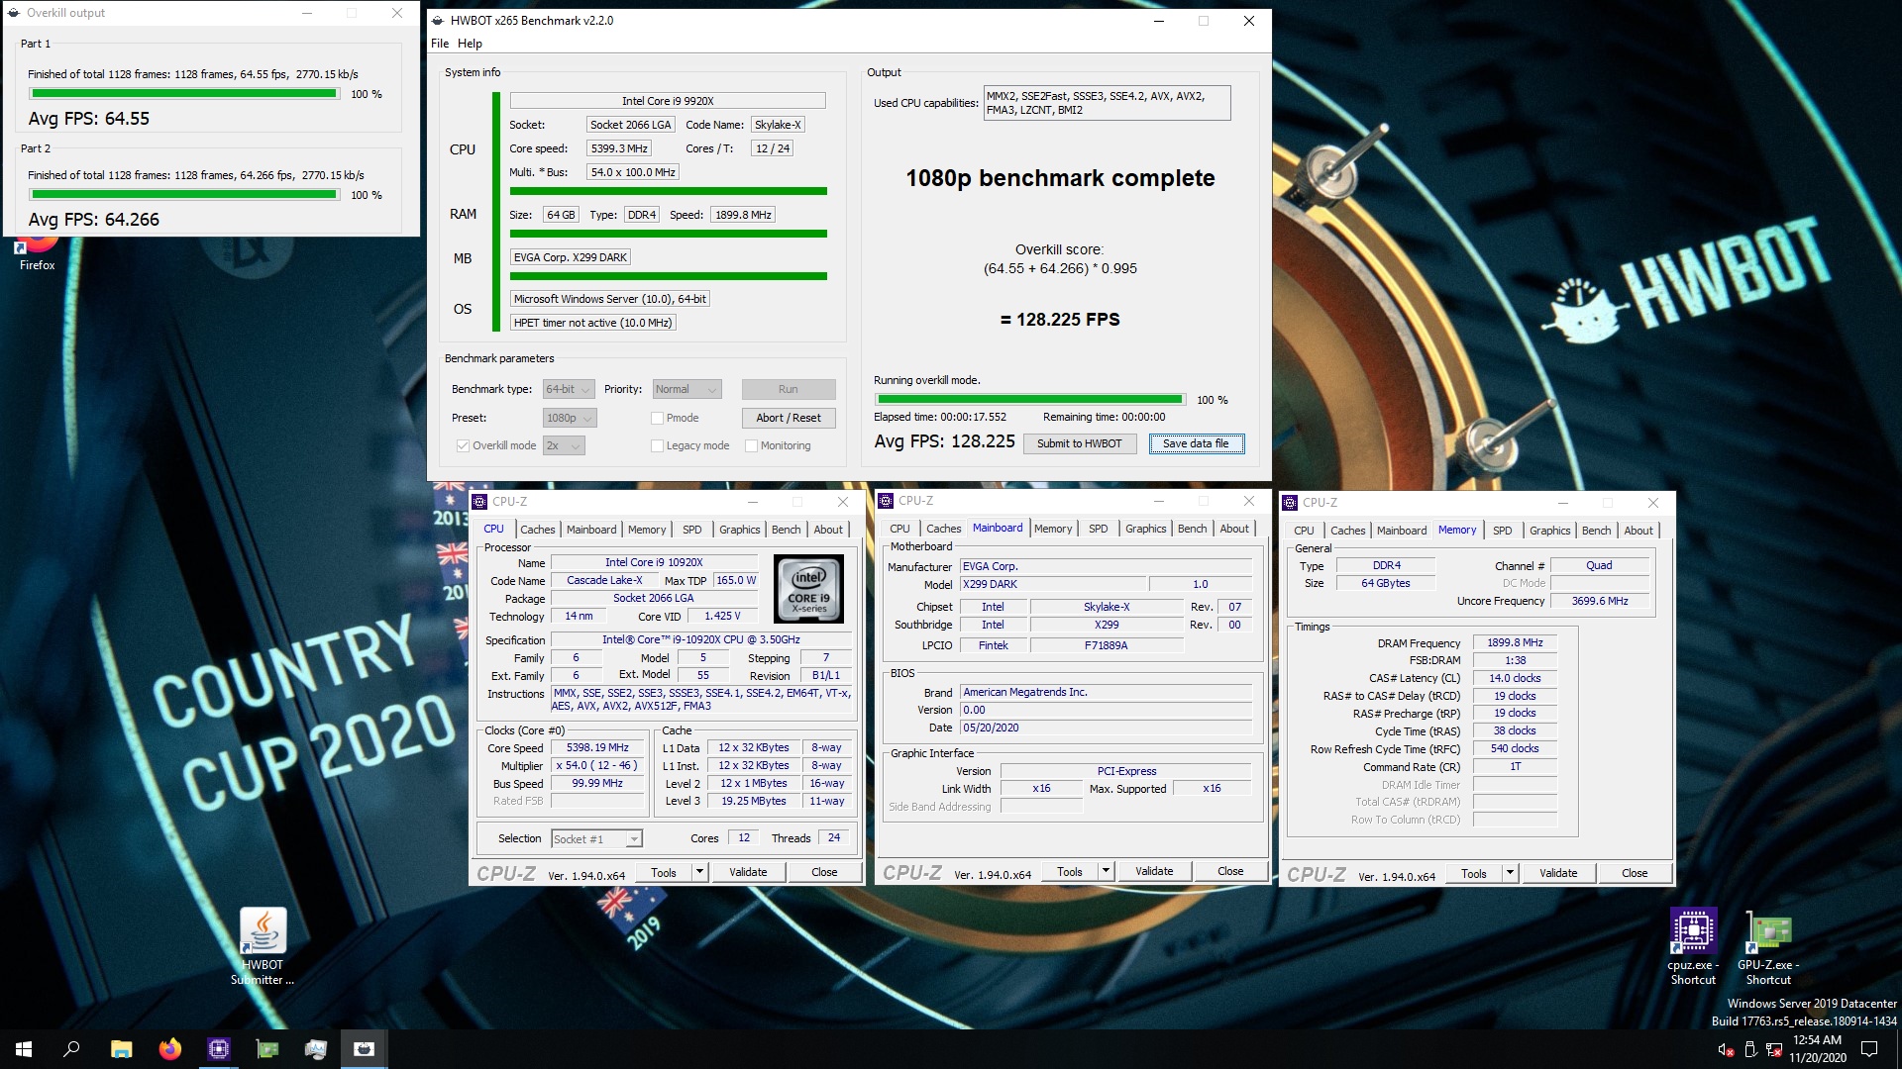Open cpuz.exe shortcut on desktop
Screen dimensions: 1902x1069
tap(1693, 947)
